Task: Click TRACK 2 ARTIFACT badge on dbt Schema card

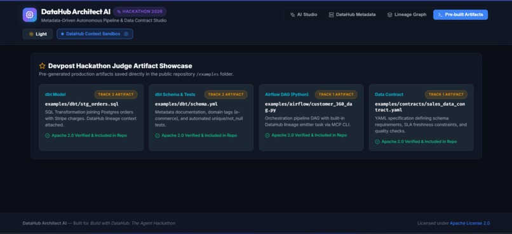Action: click(x=226, y=95)
